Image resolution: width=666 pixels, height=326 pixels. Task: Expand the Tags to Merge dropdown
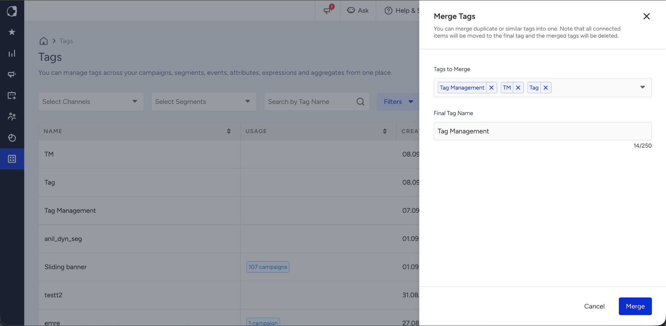click(643, 87)
